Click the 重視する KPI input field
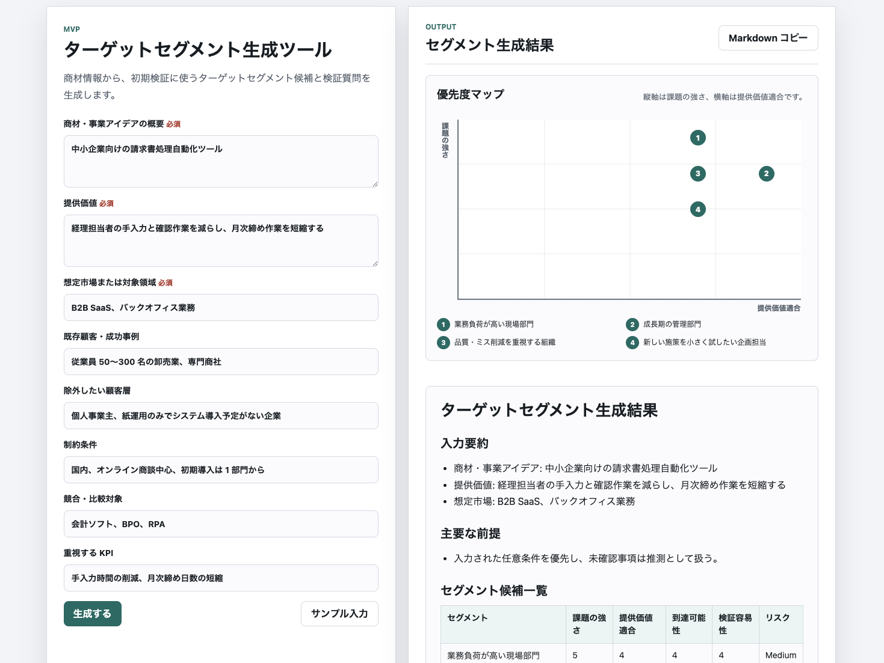The height and width of the screenshot is (663, 884). tap(221, 578)
